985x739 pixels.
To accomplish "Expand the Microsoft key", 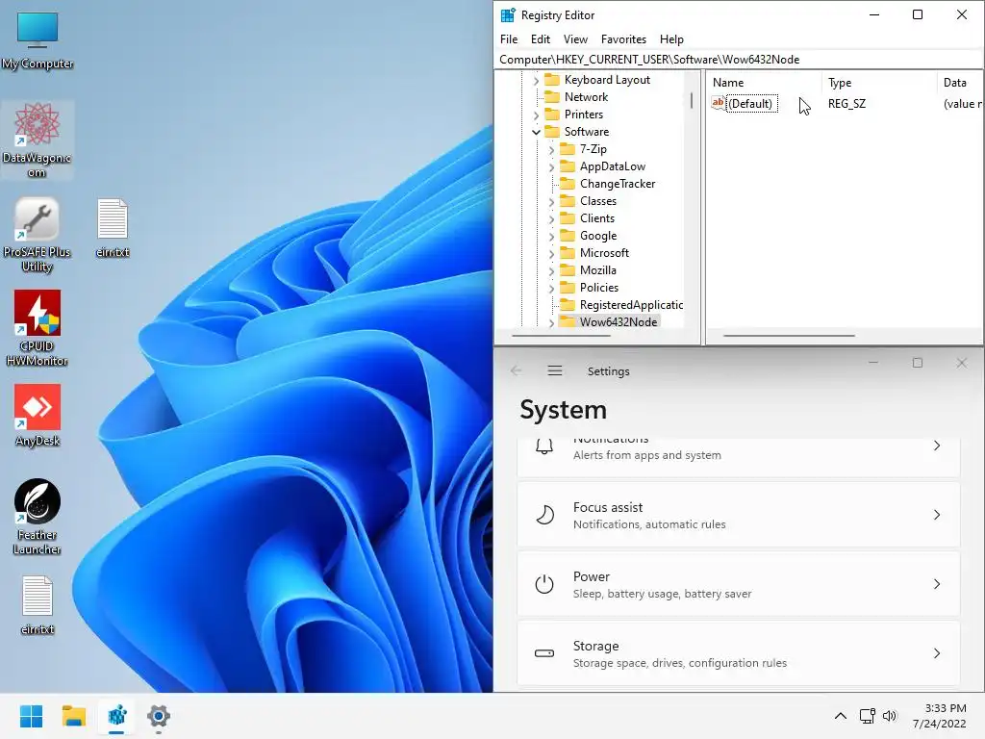I will (551, 253).
